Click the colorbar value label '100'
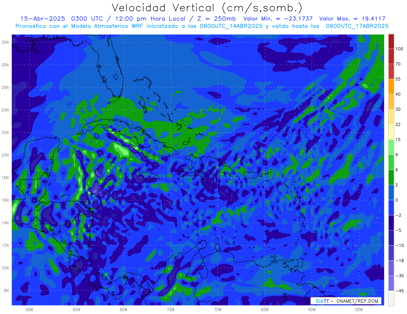407x314 pixels. point(399,49)
